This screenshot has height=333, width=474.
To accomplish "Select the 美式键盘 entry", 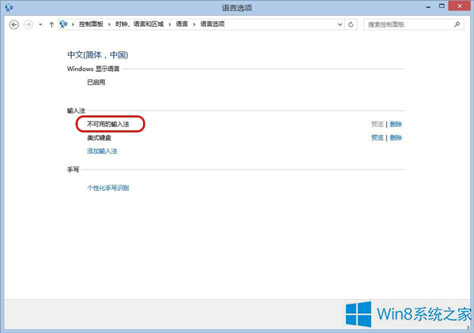I will pos(100,137).
